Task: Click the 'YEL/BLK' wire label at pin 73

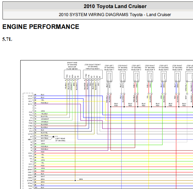Action: point(44,114)
